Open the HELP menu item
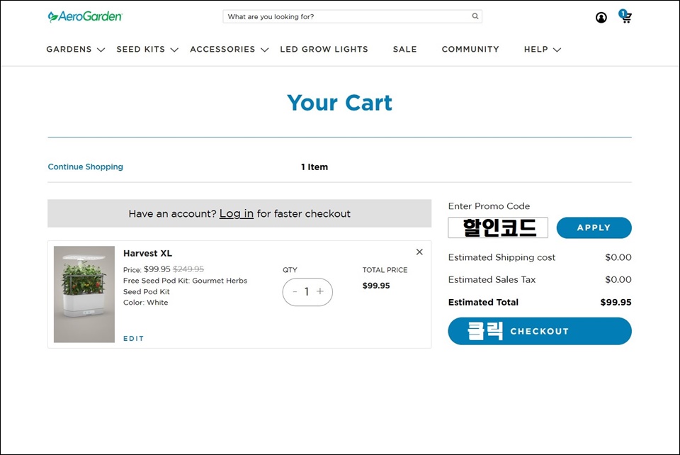 pyautogui.click(x=536, y=50)
